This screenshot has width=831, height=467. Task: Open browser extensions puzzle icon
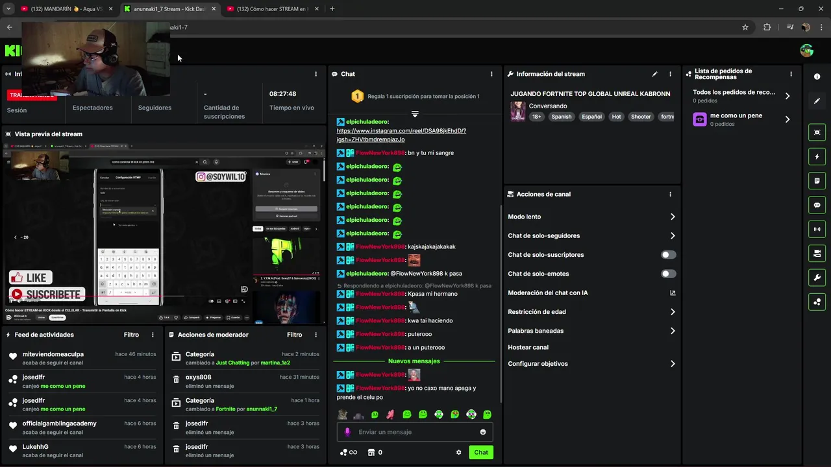click(x=767, y=27)
